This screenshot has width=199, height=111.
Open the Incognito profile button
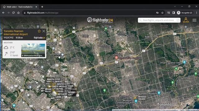point(185,13)
